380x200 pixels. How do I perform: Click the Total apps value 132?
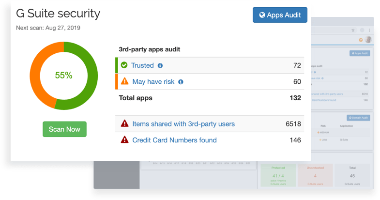point(295,98)
